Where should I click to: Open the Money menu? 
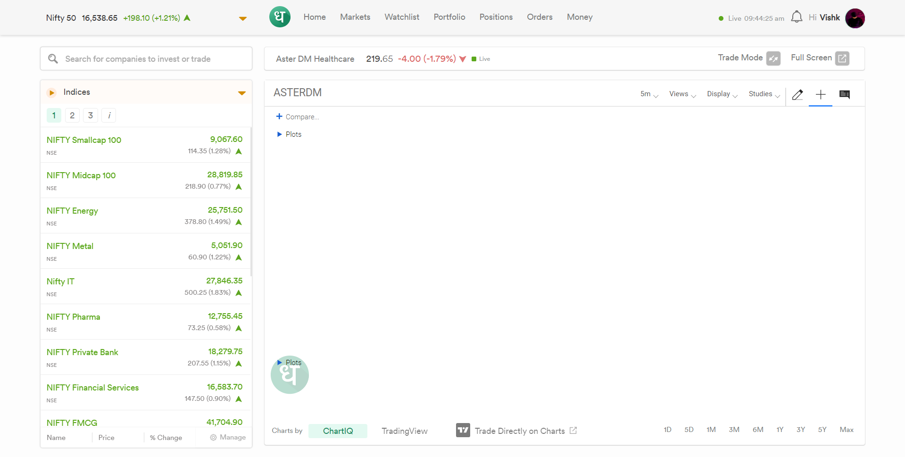580,17
